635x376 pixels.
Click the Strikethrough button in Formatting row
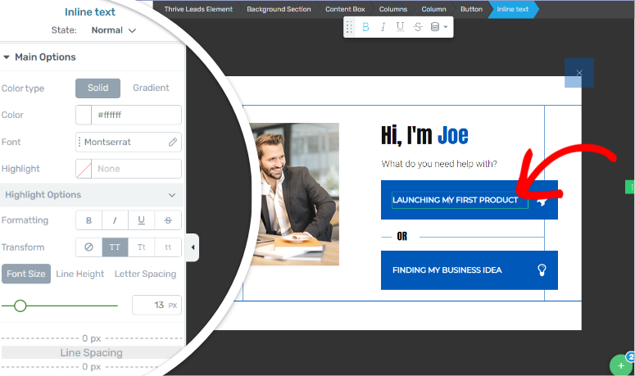click(x=168, y=220)
